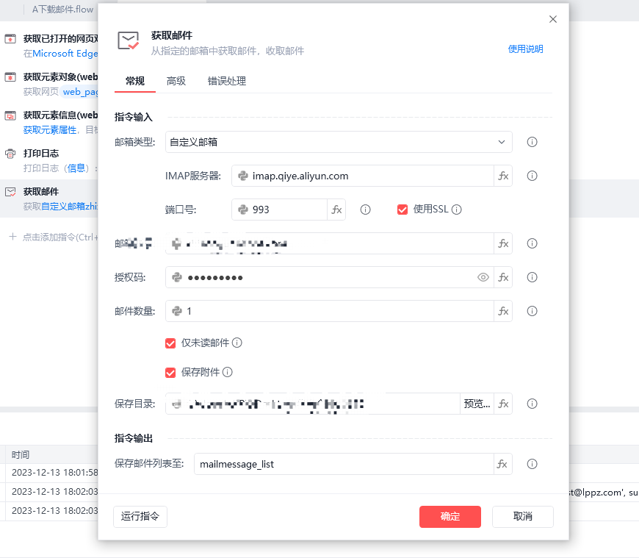Toggle the 仅未读邮件 checkbox

170,343
